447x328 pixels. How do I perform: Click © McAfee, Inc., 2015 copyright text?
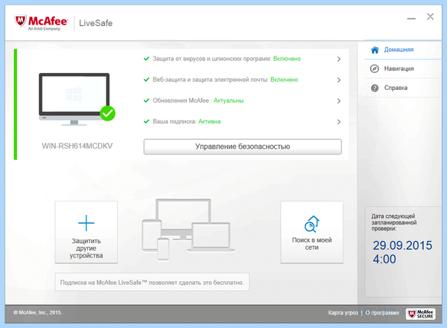tap(38, 312)
